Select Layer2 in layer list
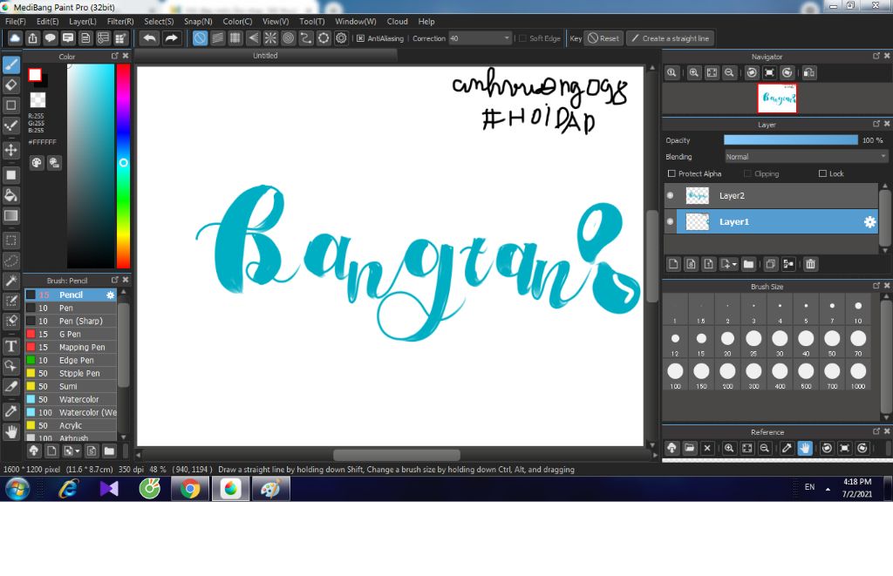Image resolution: width=893 pixels, height=576 pixels. [772, 195]
